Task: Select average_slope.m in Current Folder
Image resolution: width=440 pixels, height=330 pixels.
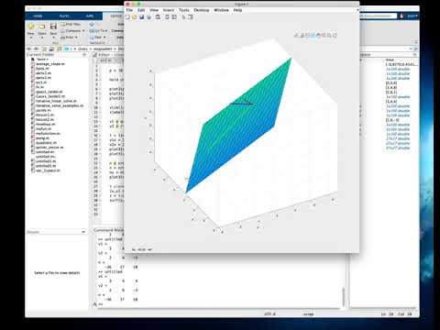Action: pyautogui.click(x=50, y=64)
